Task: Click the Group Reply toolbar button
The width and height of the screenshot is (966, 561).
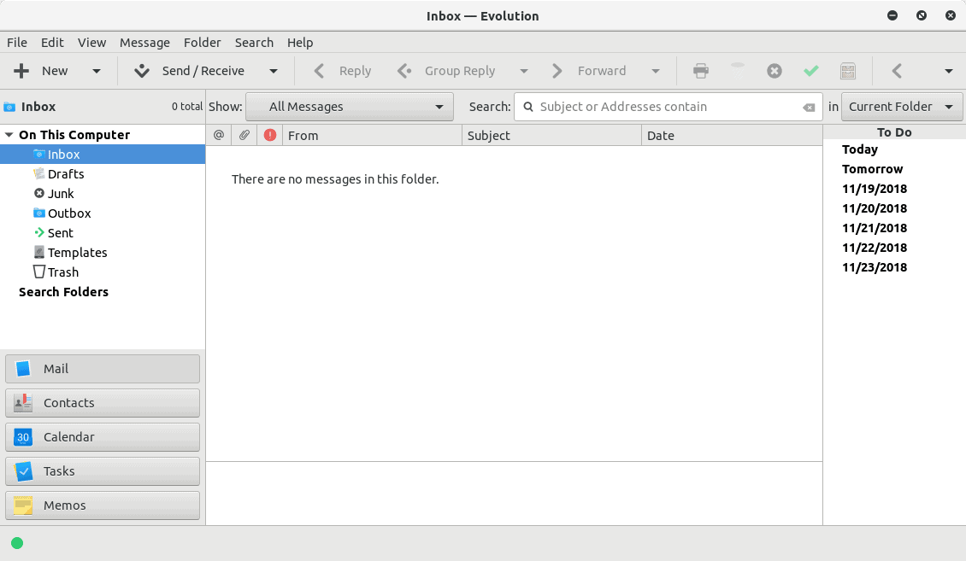Action: tap(446, 71)
